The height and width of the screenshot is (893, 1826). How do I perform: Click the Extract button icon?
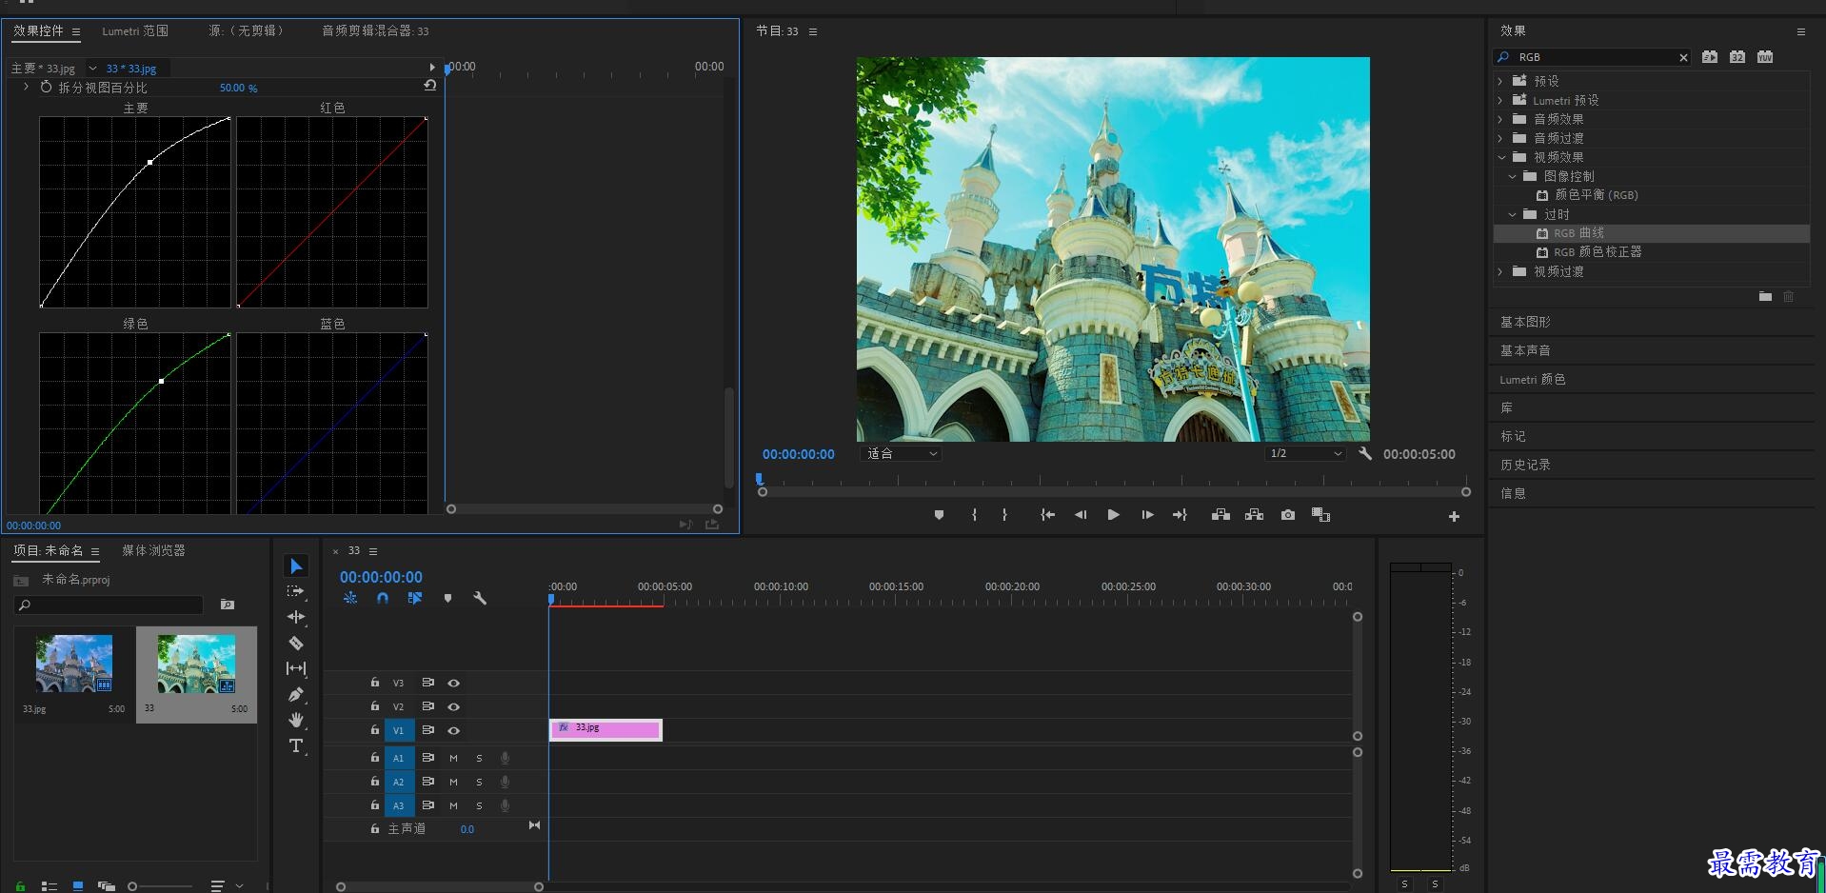pos(1254,515)
